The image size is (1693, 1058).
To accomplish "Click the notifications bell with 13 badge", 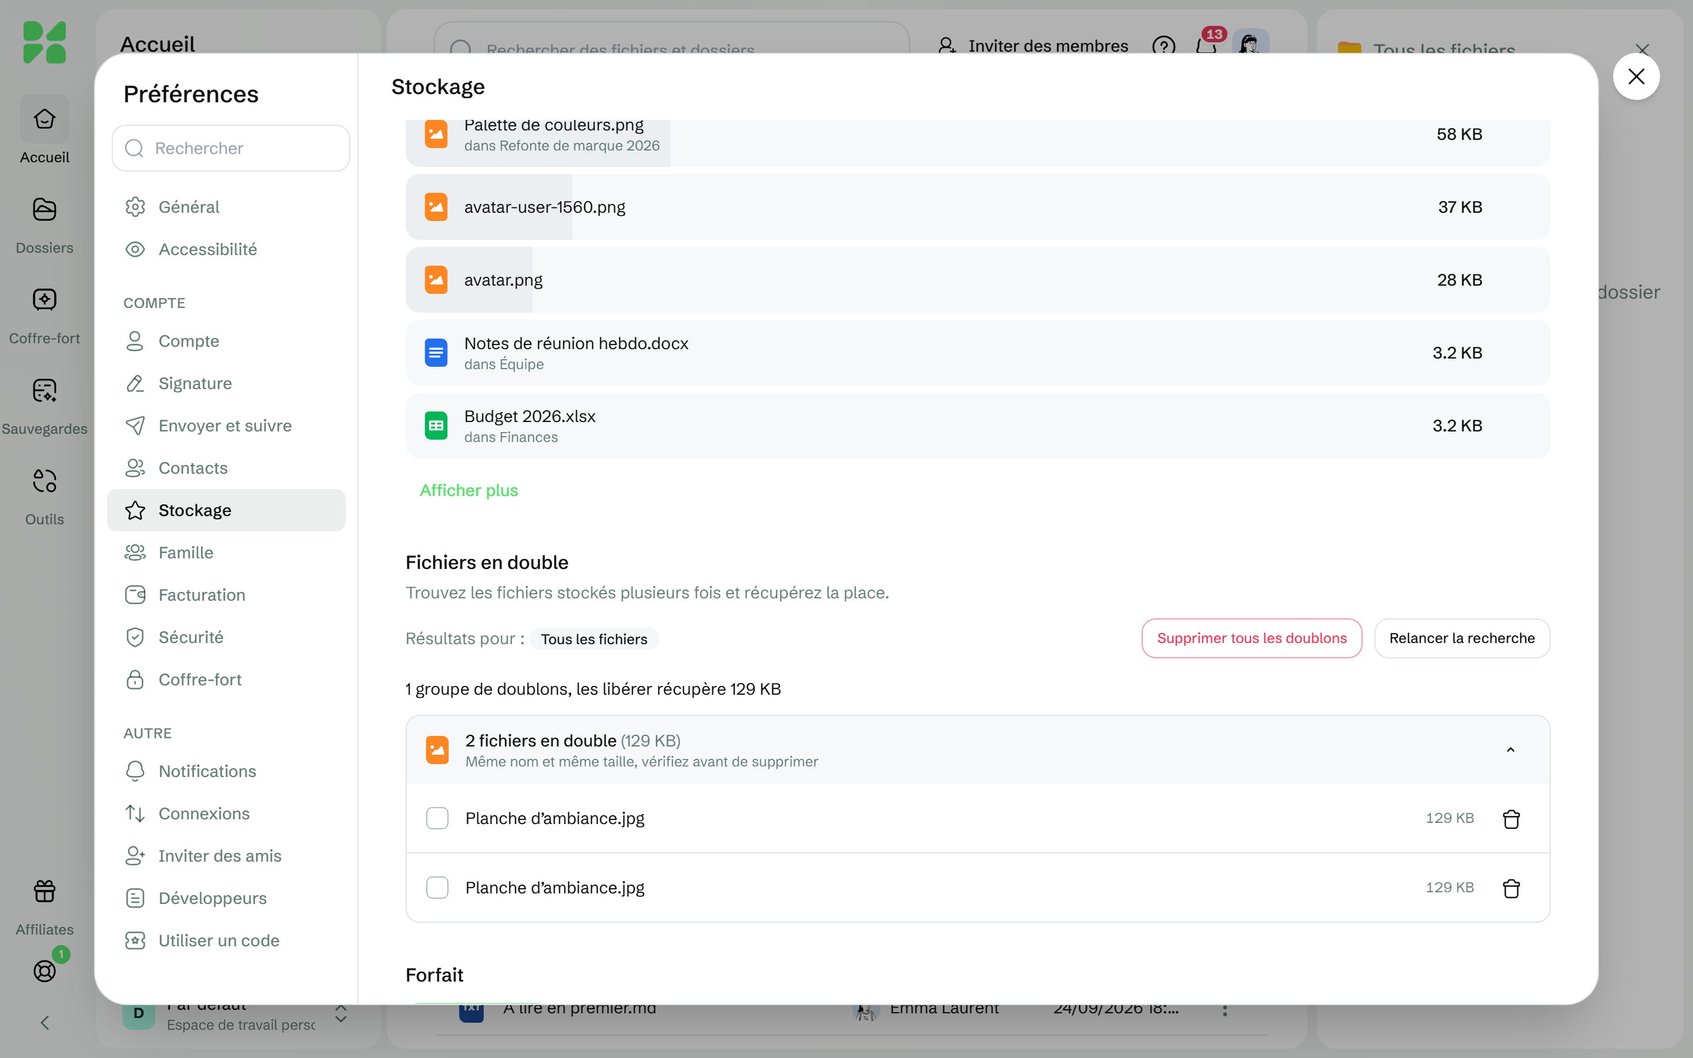I will point(1206,45).
